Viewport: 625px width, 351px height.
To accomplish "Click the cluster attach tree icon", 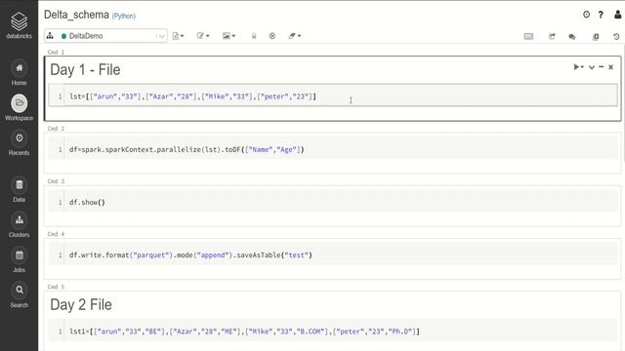I will pyautogui.click(x=50, y=36).
